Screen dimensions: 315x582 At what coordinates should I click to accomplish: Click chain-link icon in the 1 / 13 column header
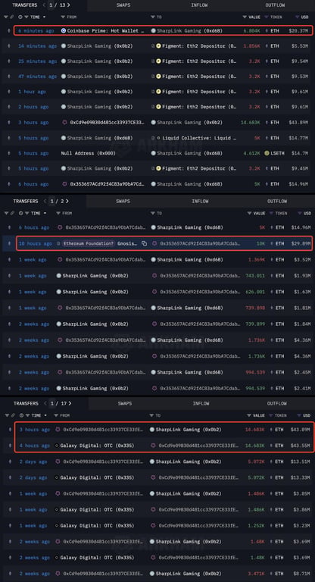[12, 17]
